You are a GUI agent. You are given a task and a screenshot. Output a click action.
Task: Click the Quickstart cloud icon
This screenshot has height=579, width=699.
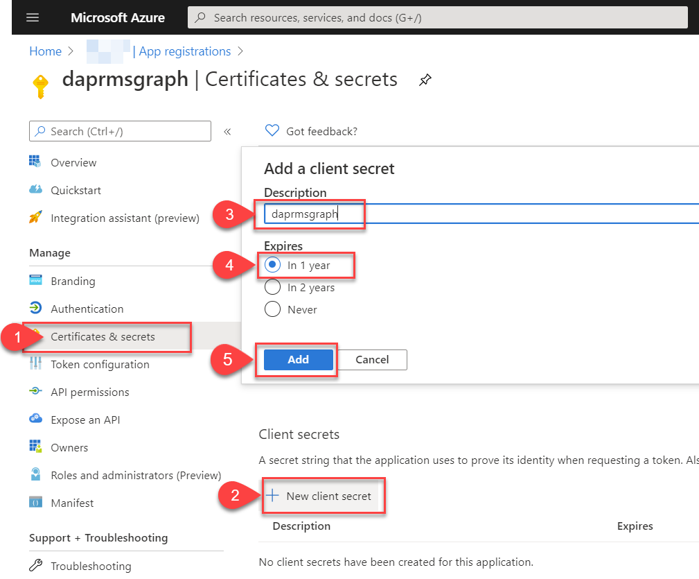click(x=35, y=189)
